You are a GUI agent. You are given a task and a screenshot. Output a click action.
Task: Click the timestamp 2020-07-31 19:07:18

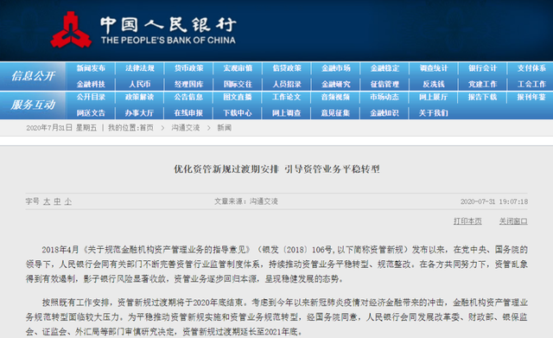point(494,201)
